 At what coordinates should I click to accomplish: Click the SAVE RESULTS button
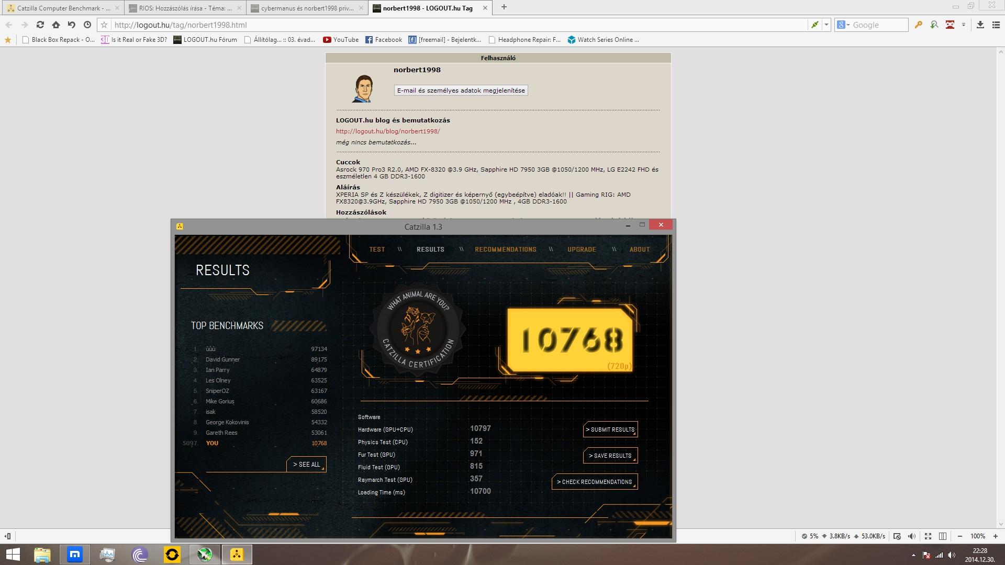(610, 456)
